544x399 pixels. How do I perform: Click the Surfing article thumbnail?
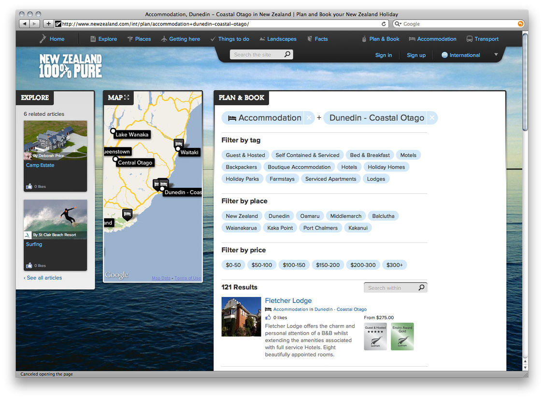pos(56,216)
